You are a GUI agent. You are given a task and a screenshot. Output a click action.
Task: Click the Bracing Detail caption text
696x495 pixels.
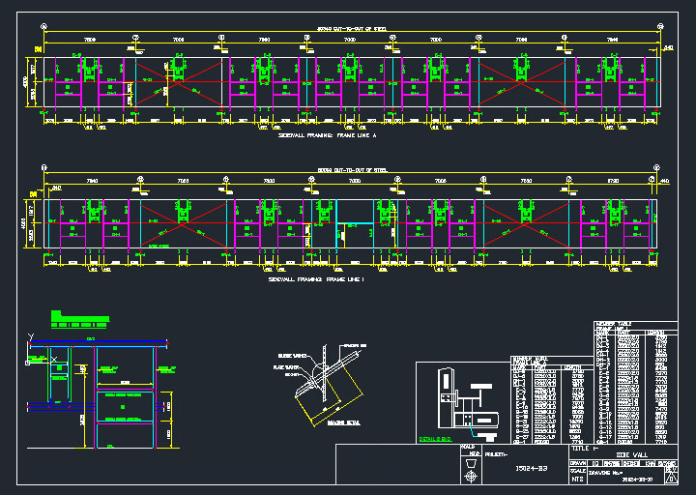(x=315, y=423)
